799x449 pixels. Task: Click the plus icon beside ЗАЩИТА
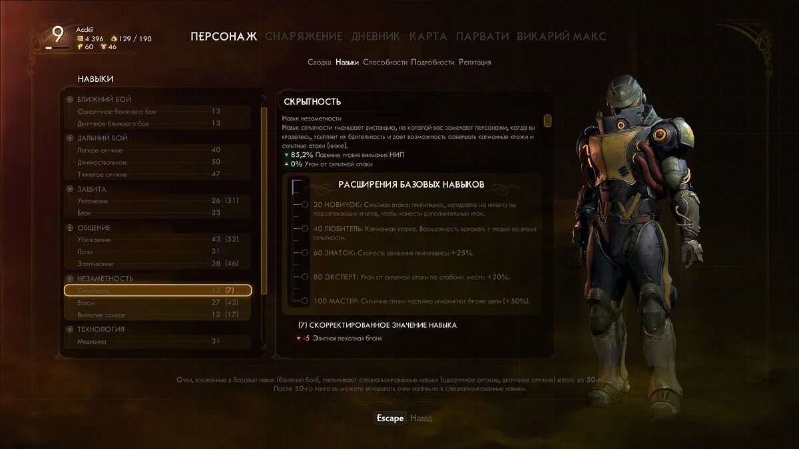[x=69, y=189]
